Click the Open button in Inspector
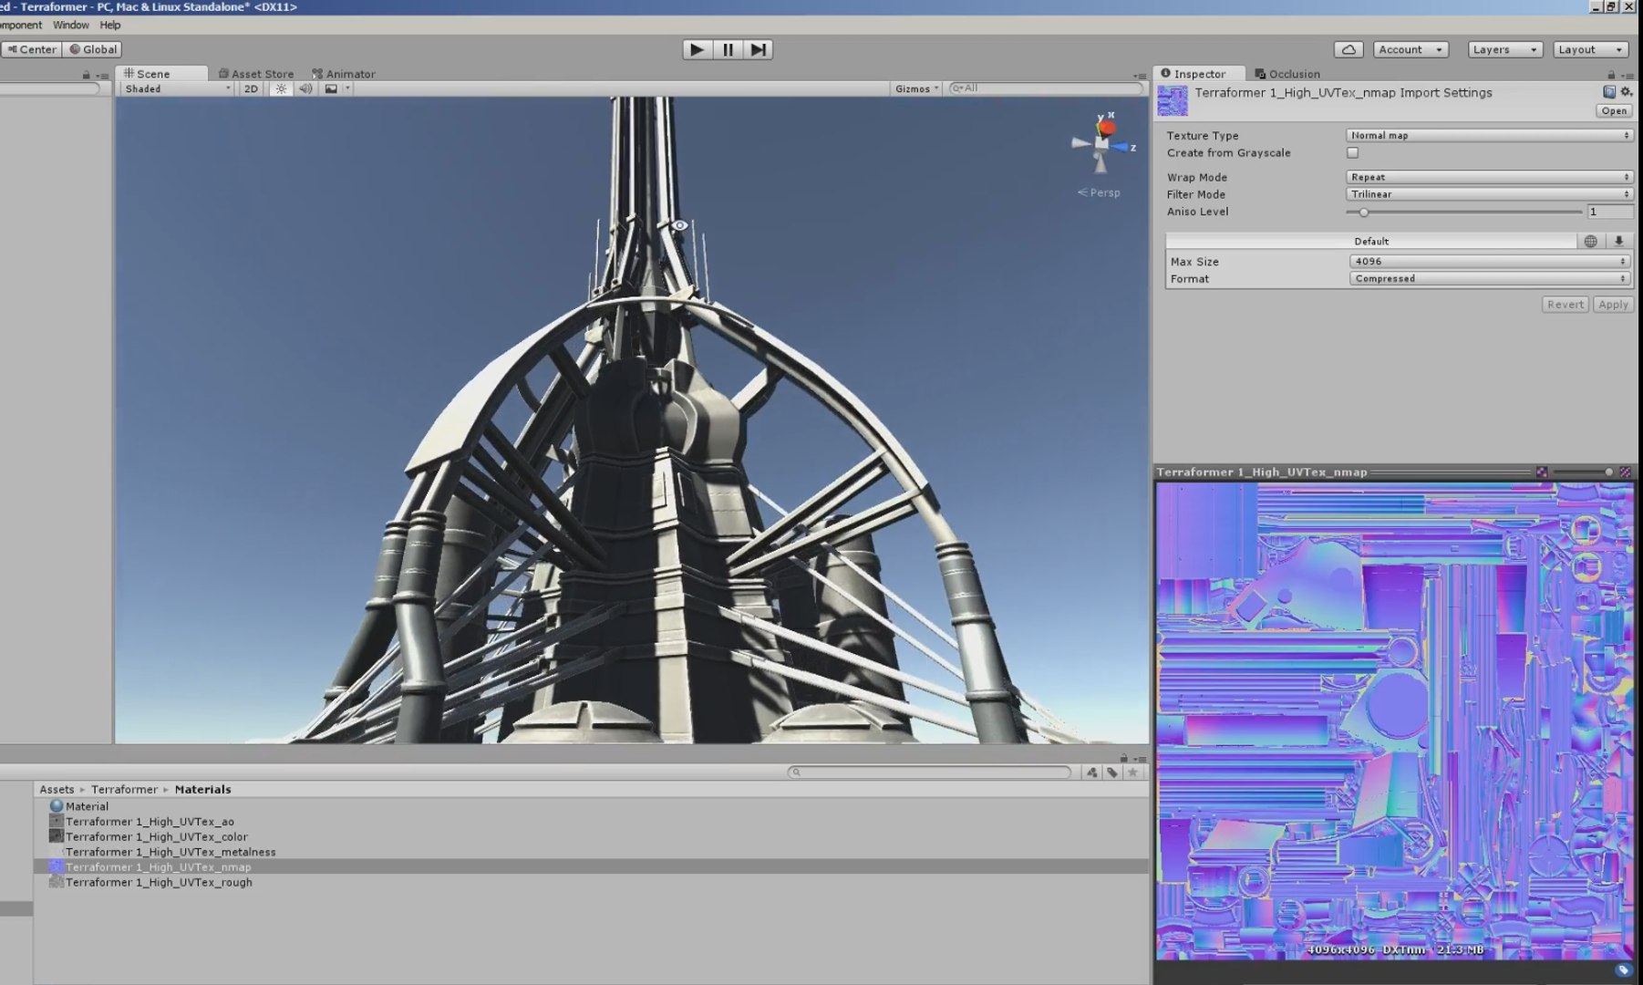The width and height of the screenshot is (1643, 985). 1613,111
